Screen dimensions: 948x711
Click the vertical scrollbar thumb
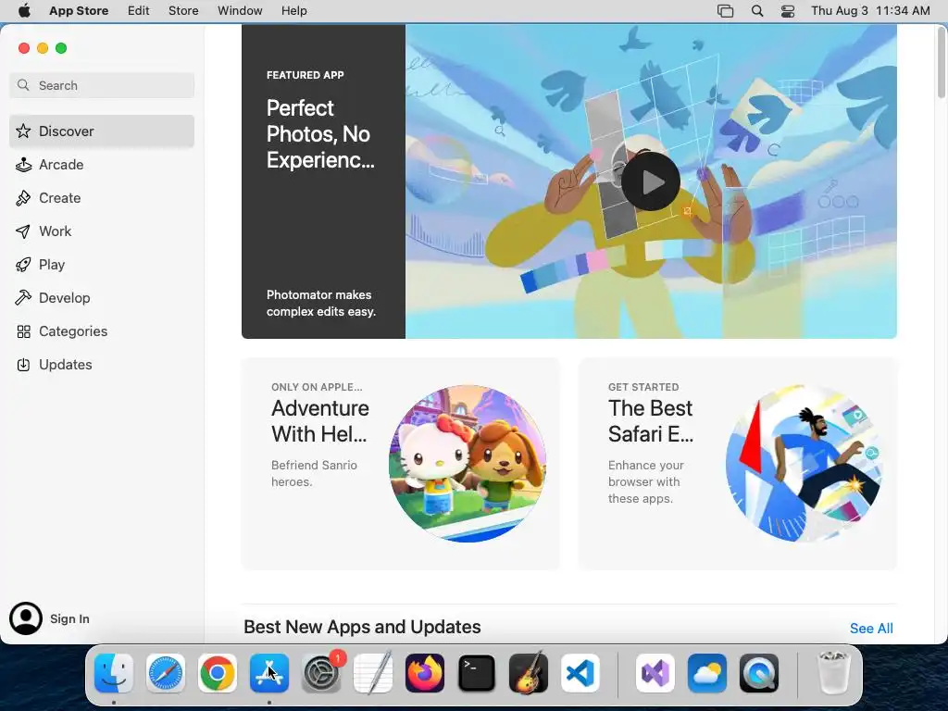tap(942, 62)
